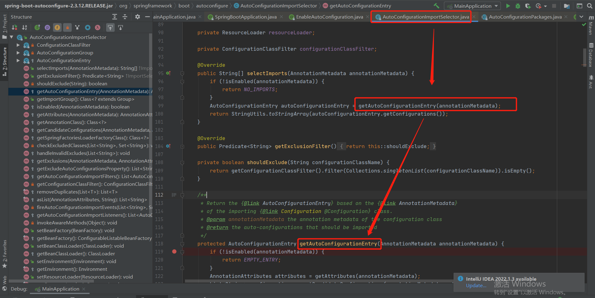Open the profiler options dropdown arrow
Screen dimensions: 595x298
[545, 6]
